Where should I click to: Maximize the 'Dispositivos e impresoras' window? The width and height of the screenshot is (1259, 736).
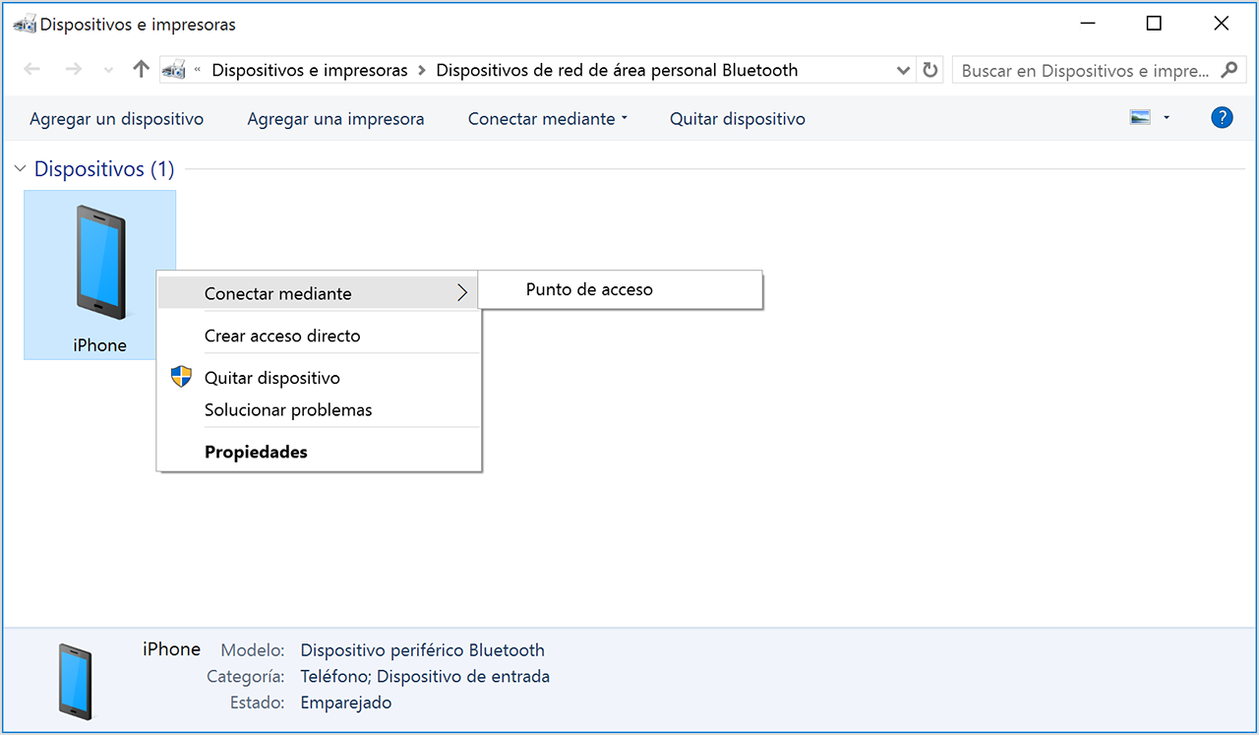[1154, 24]
